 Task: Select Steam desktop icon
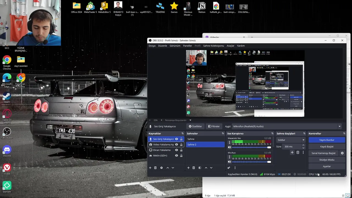click(7, 98)
